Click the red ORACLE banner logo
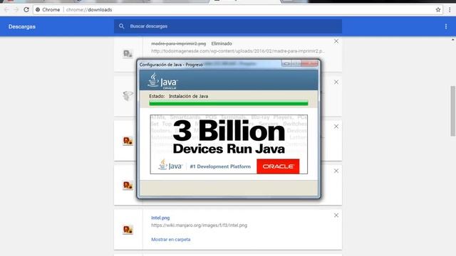Image resolution: width=456 pixels, height=256 pixels. 278,166
